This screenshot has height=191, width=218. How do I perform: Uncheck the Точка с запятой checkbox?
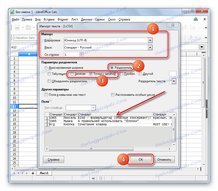pos(91,74)
